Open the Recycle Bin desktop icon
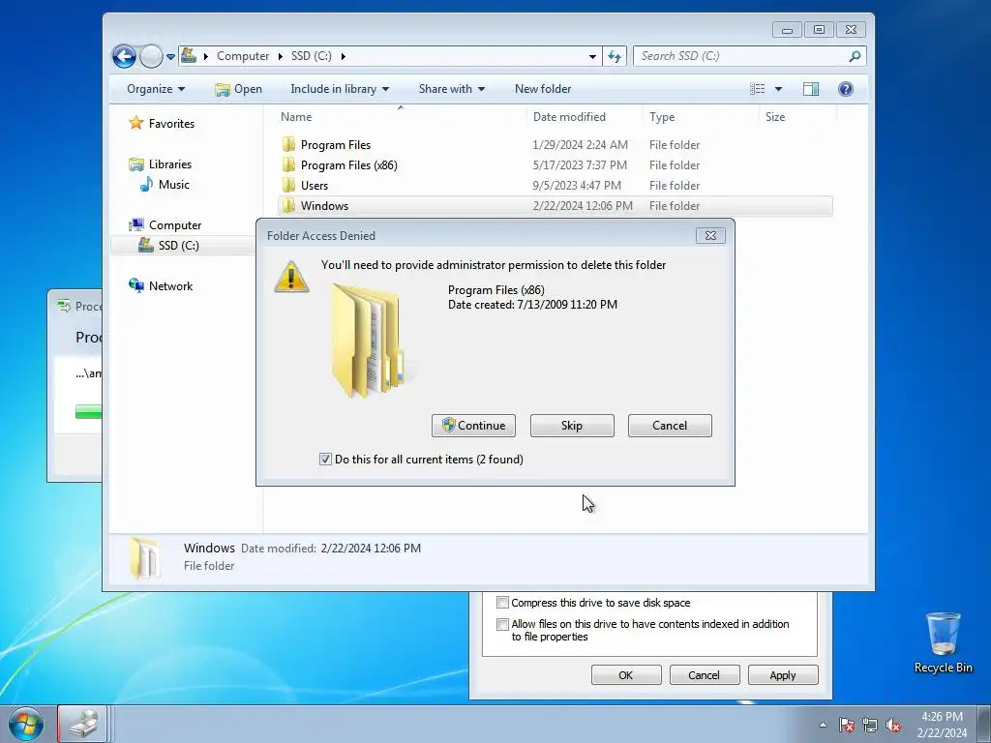 tap(943, 642)
